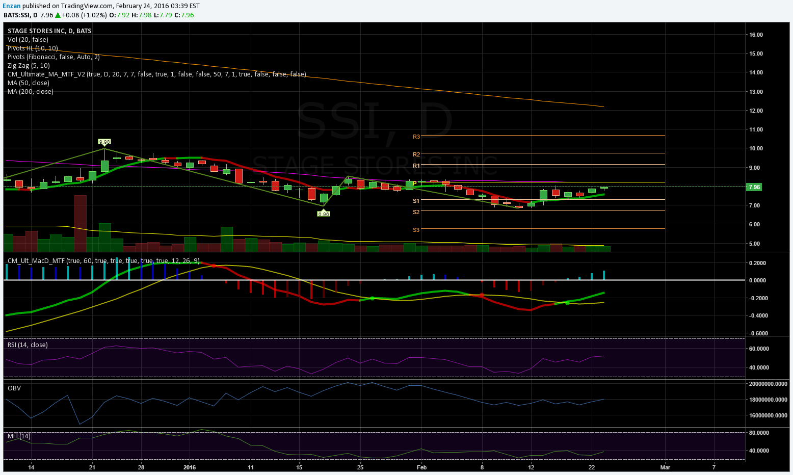Select the 5.00 price axis label
The image size is (793, 475).
click(756, 244)
